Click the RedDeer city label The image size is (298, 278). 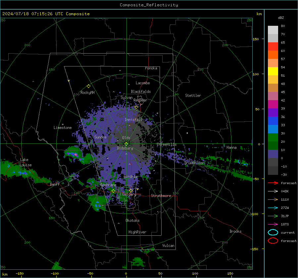(140, 100)
